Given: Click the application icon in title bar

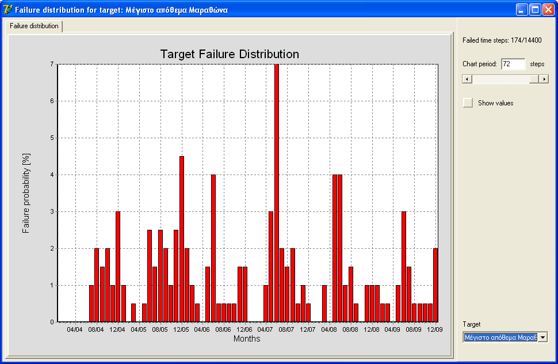Looking at the screenshot, I should [8, 9].
